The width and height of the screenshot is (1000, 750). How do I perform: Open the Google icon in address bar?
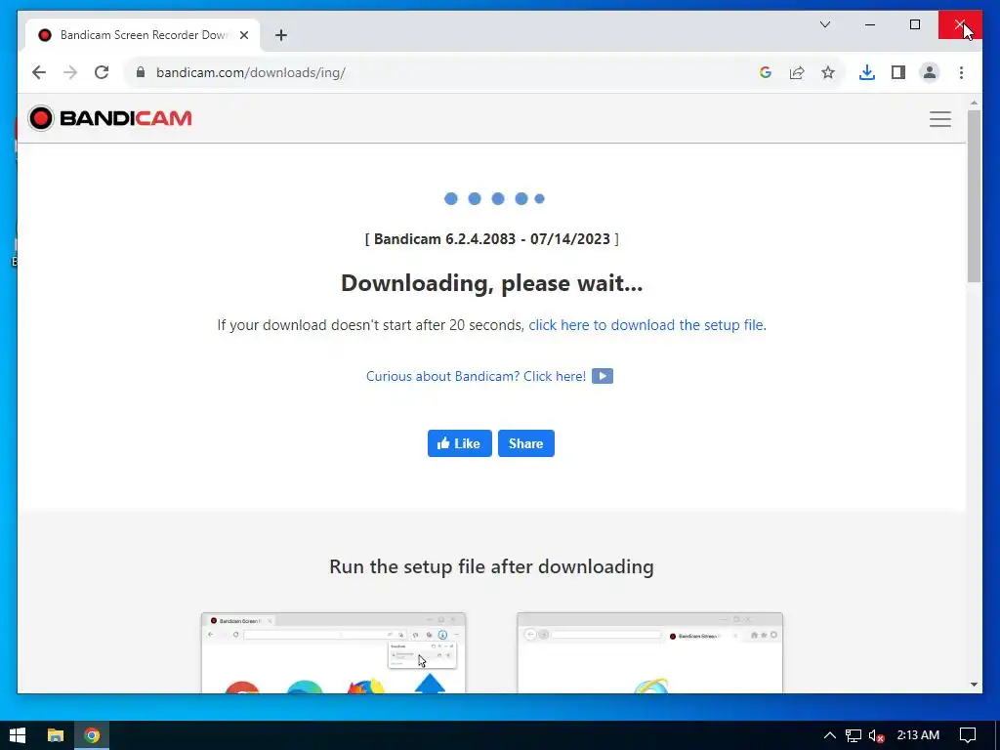[766, 72]
